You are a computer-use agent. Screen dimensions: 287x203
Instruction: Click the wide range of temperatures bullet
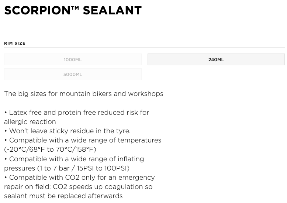coord(83,140)
